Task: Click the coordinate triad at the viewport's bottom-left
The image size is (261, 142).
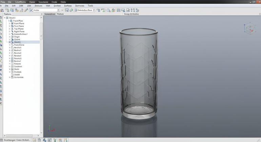Action: [x=49, y=128]
